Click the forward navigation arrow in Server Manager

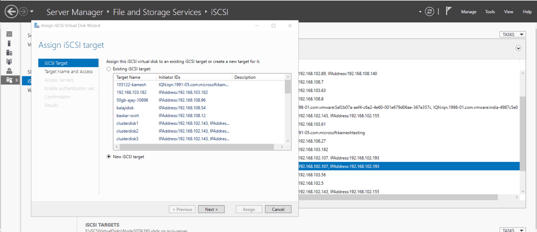[x=23, y=12]
